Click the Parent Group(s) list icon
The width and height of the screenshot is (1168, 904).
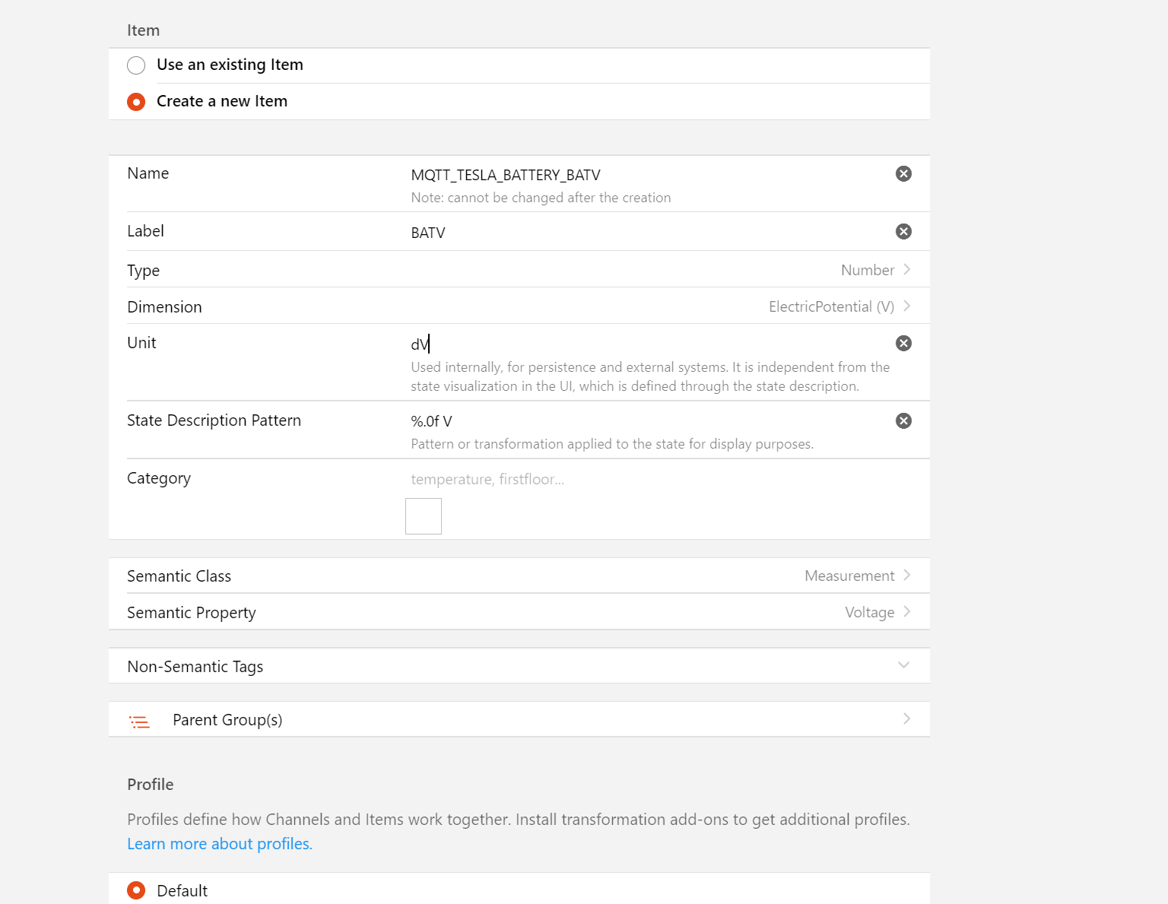pyautogui.click(x=139, y=721)
